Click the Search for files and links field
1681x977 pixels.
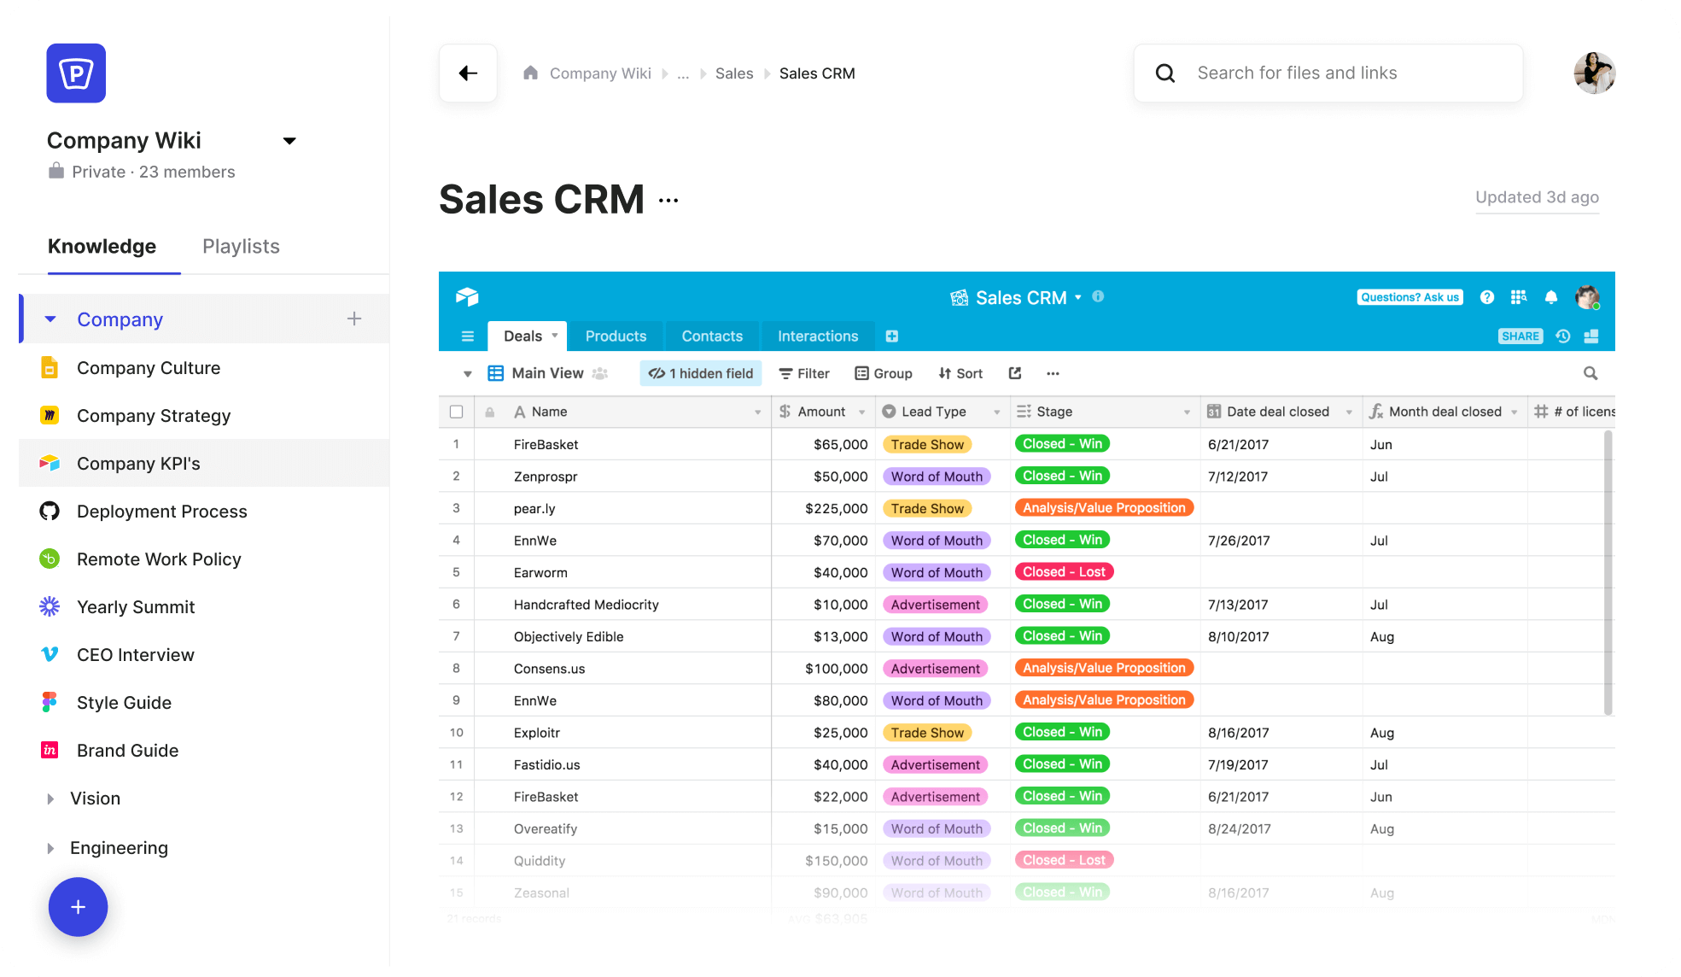[1328, 73]
